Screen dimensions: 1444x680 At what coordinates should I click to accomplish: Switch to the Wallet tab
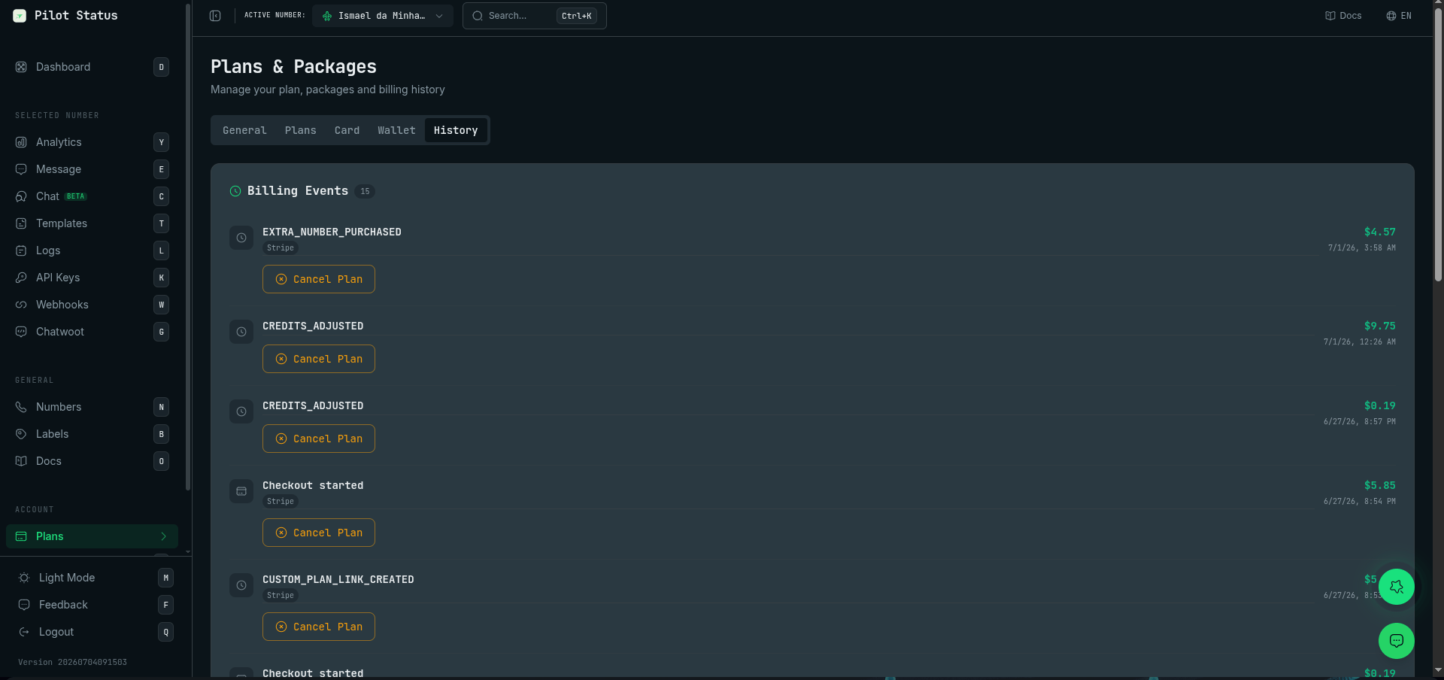click(396, 130)
